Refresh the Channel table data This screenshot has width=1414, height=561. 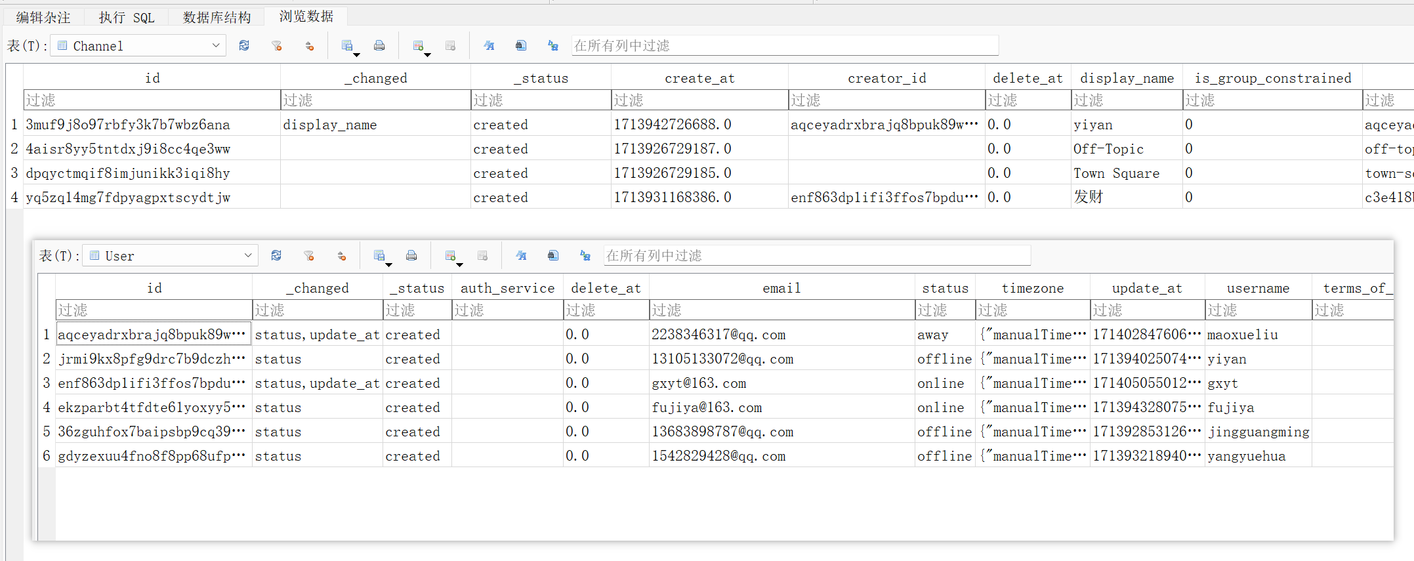(244, 45)
